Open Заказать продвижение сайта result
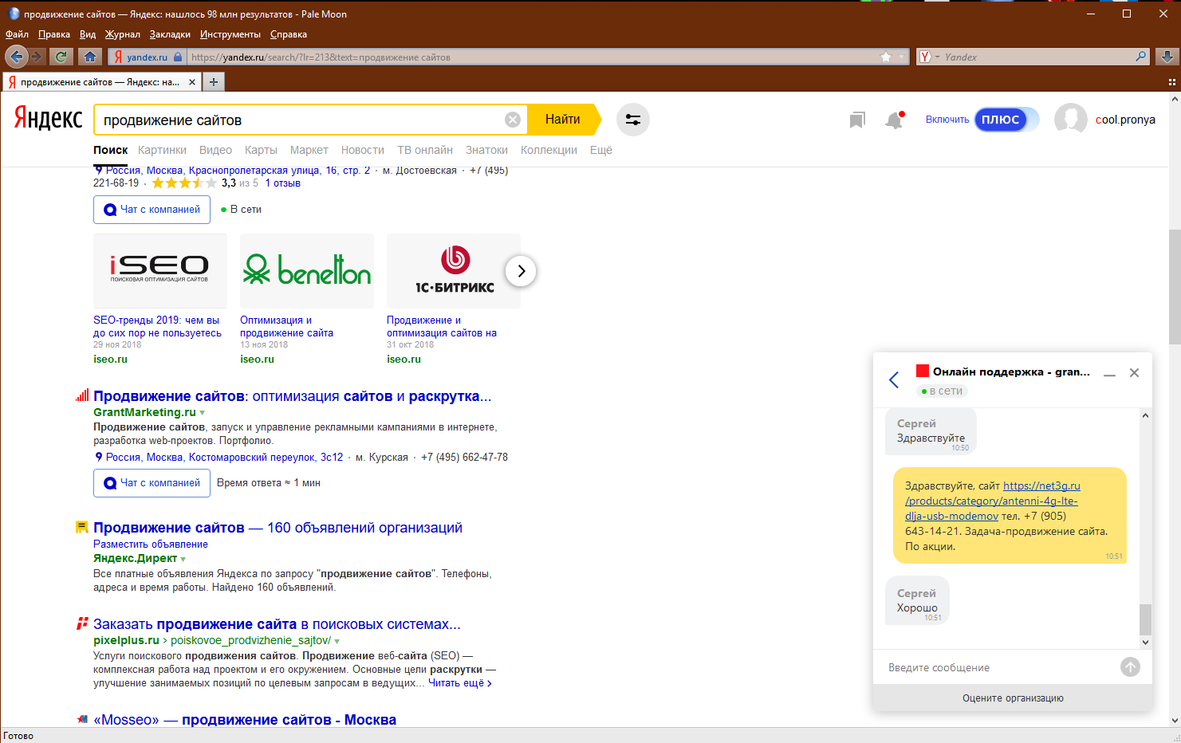Viewport: 1181px width, 743px height. coord(277,624)
